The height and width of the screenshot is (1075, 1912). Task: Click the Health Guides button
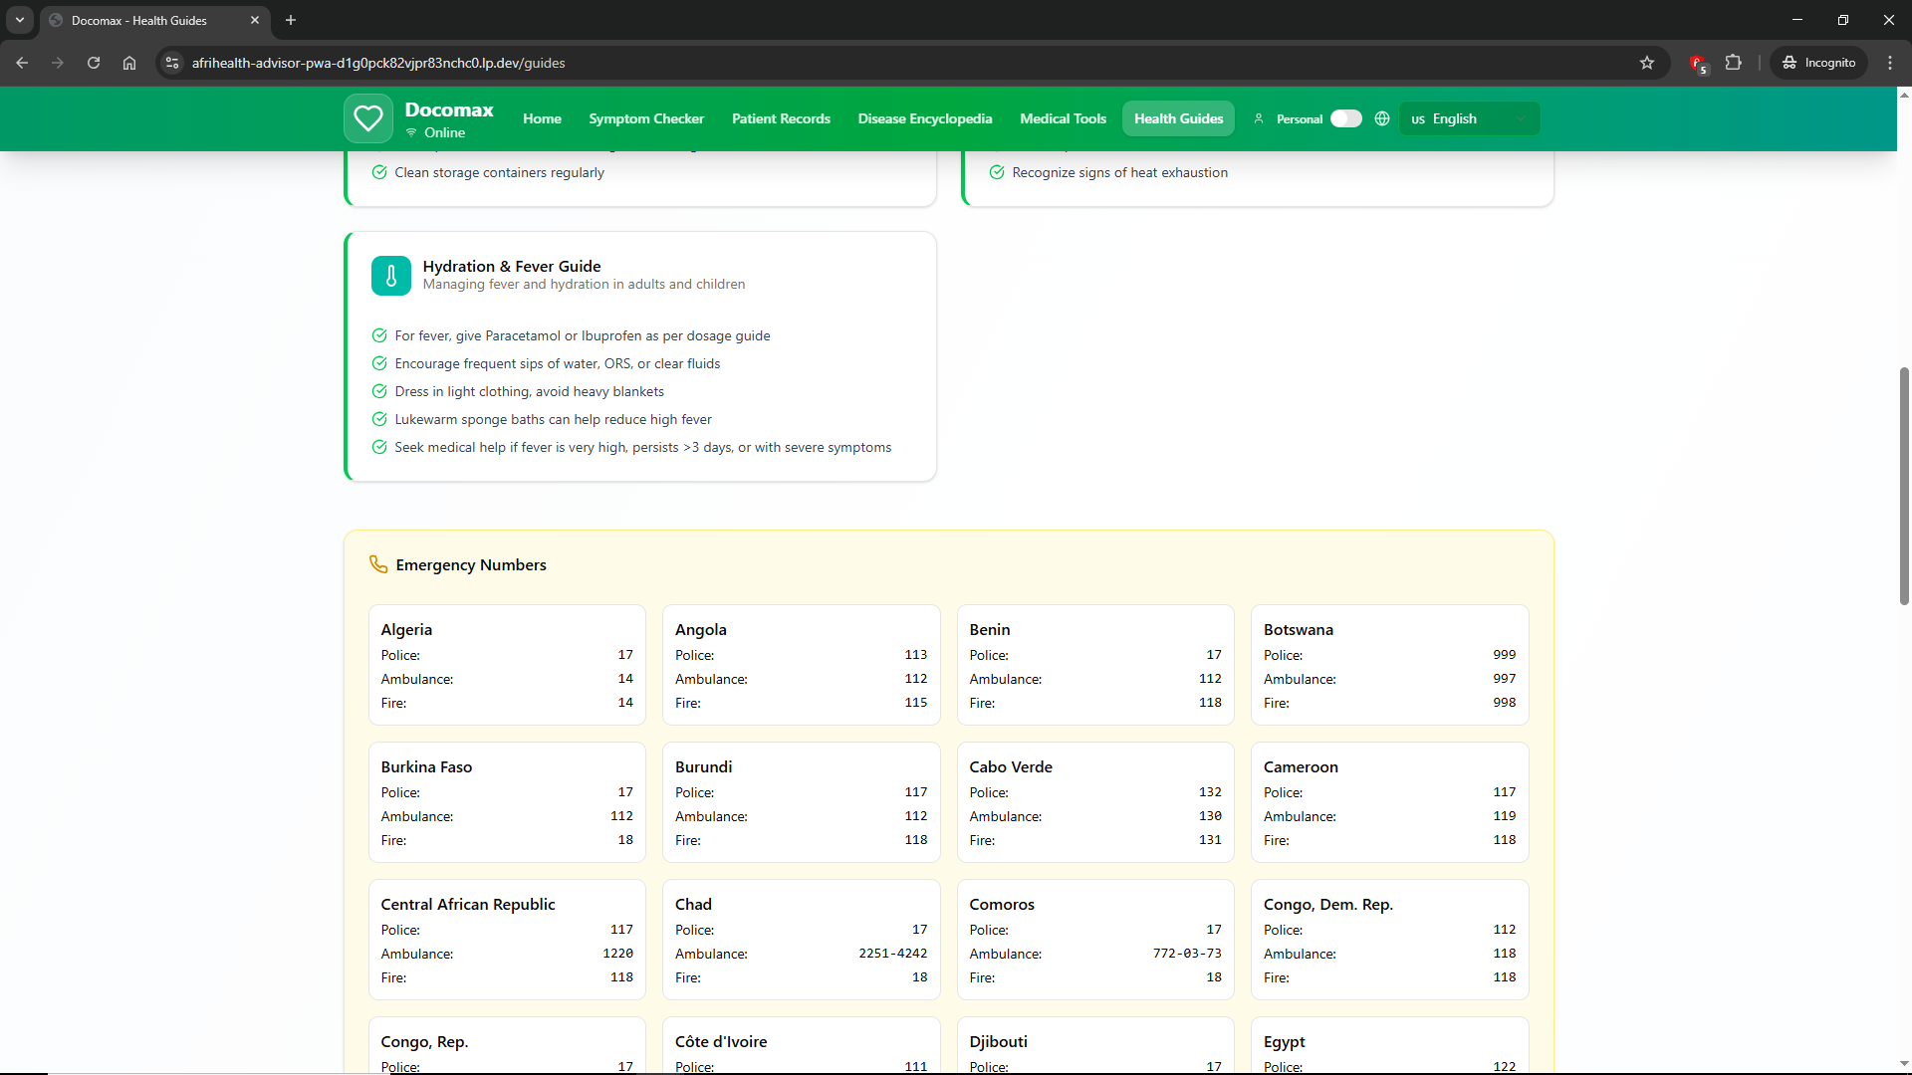point(1178,118)
